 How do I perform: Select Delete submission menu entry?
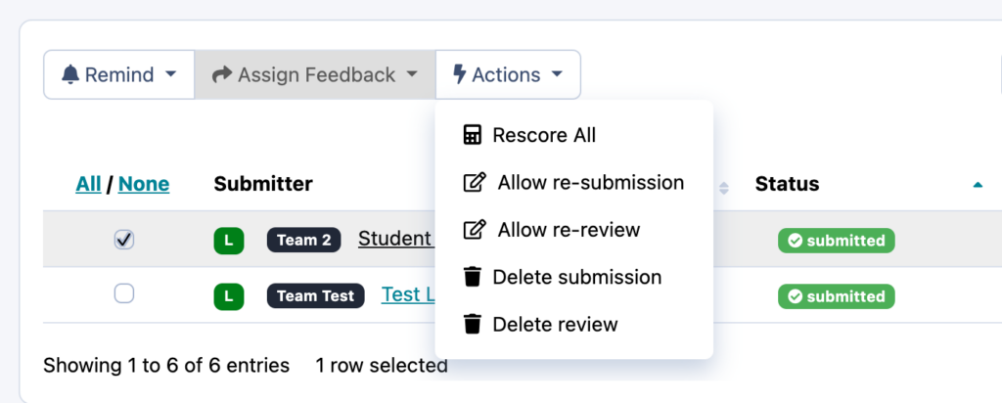pos(576,277)
